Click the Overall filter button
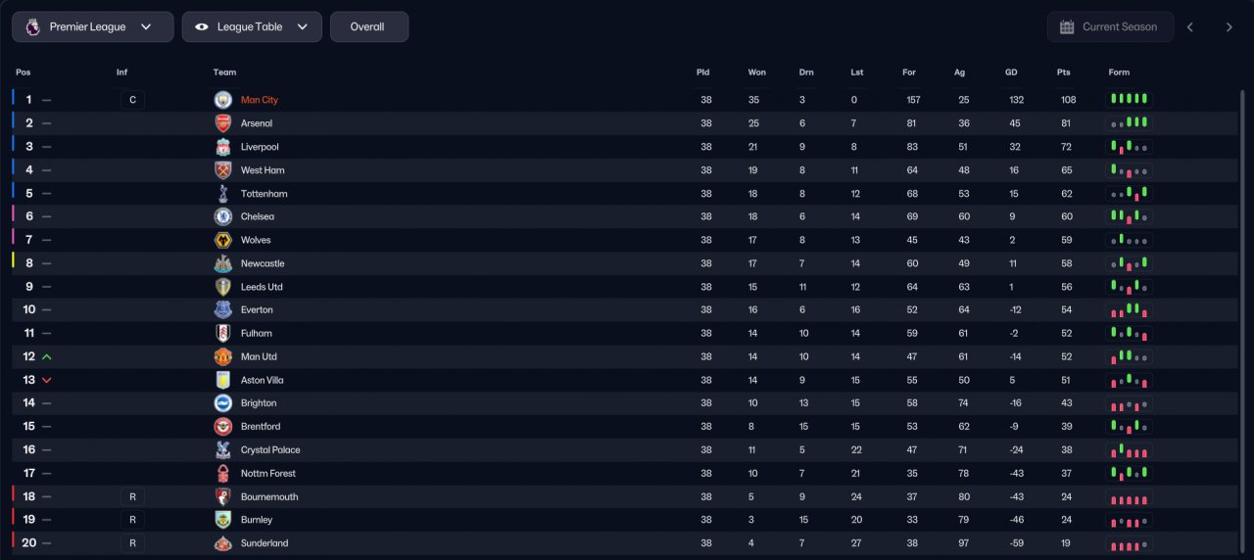The width and height of the screenshot is (1254, 560). [x=368, y=27]
